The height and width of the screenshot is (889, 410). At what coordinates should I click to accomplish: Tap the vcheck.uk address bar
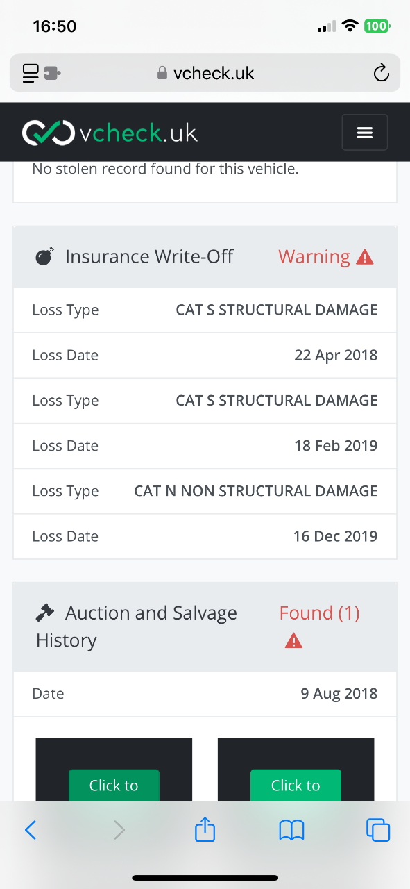click(x=205, y=73)
